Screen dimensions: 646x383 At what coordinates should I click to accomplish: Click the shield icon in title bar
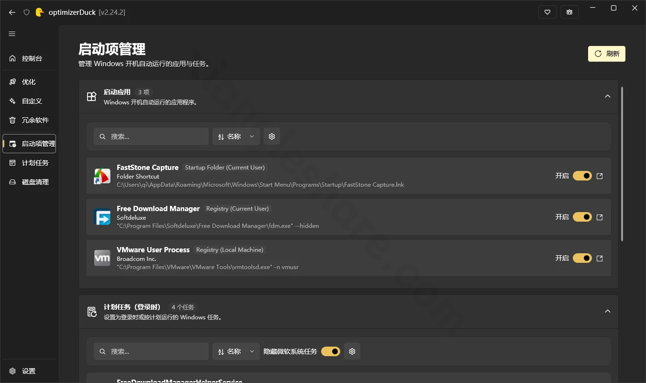pyautogui.click(x=27, y=12)
